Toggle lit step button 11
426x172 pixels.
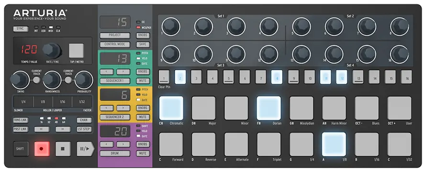tap(325, 77)
